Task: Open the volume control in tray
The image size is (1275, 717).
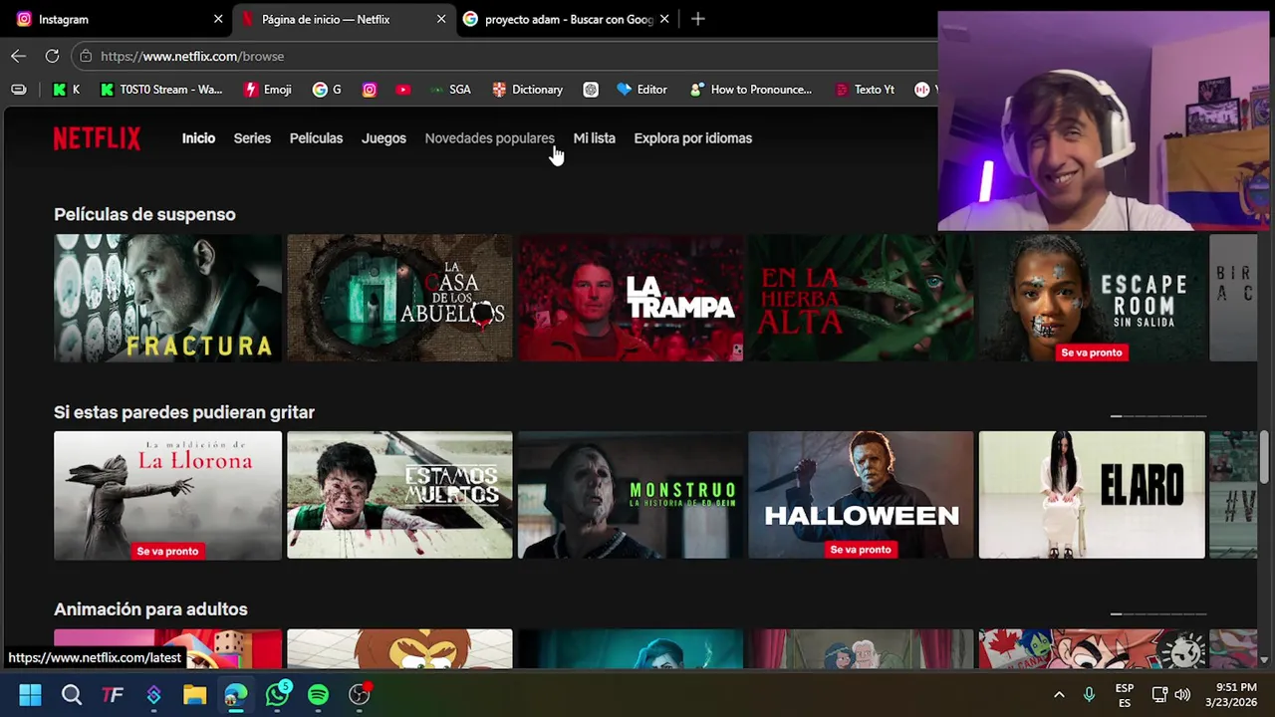Action: [x=1182, y=694]
